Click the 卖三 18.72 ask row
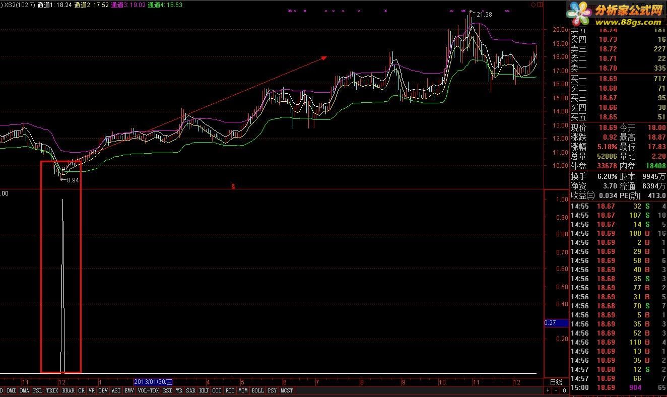Screen dimensions: 667x397 pos(618,49)
